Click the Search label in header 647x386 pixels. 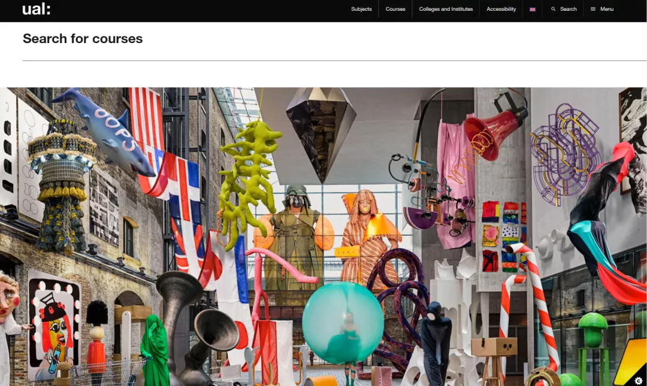click(568, 9)
